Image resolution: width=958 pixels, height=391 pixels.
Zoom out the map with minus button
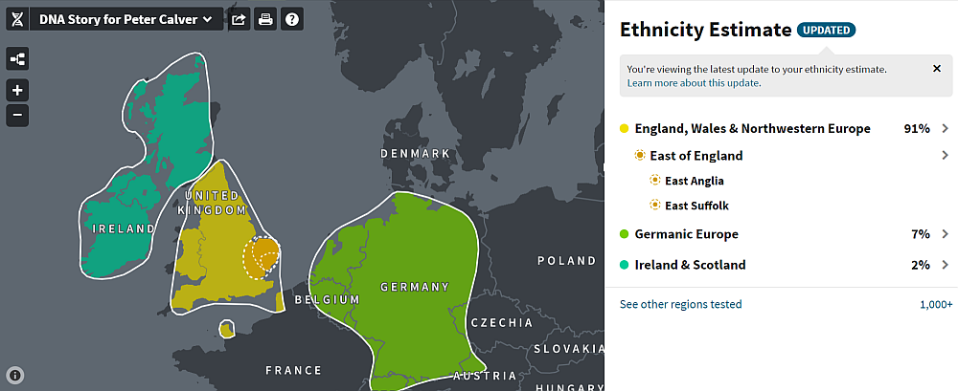coord(17,114)
